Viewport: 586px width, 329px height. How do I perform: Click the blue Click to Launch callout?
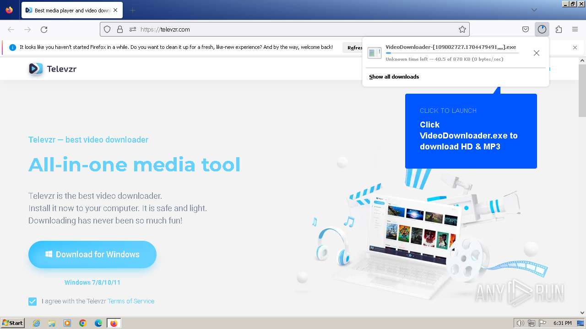(x=471, y=131)
